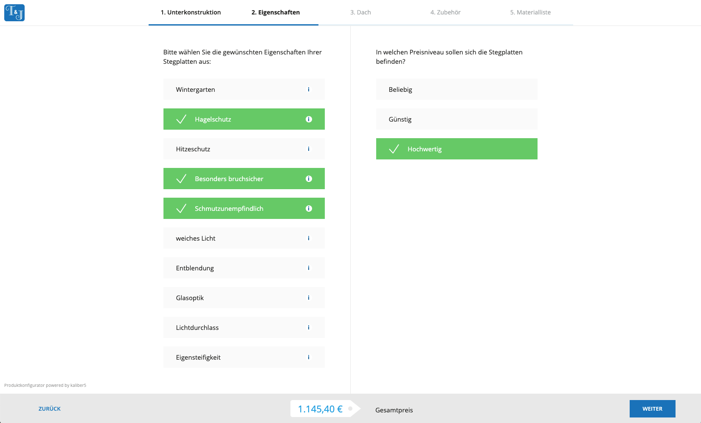Click the WEITER button
701x423 pixels.
click(x=652, y=409)
